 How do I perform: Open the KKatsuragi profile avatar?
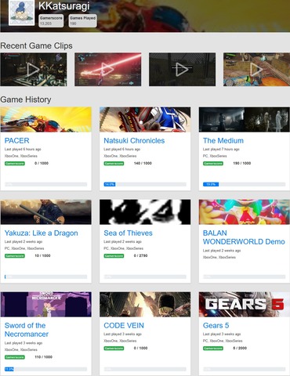click(22, 13)
